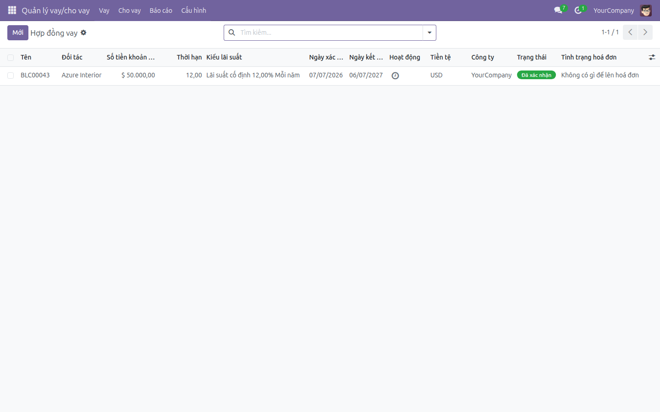Open the Báo cáo menu

click(161, 10)
